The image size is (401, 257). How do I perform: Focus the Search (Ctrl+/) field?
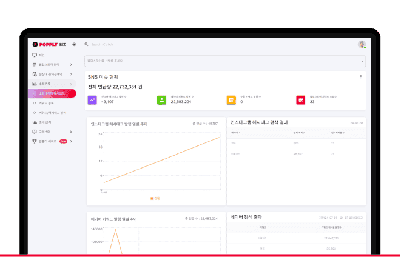[x=102, y=44]
